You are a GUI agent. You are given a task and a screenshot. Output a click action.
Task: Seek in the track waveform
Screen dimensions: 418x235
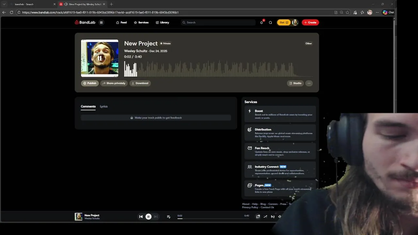tap(218, 69)
